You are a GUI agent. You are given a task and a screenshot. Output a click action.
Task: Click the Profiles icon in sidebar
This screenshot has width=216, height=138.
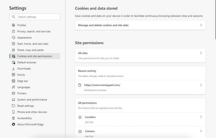tap(13, 25)
